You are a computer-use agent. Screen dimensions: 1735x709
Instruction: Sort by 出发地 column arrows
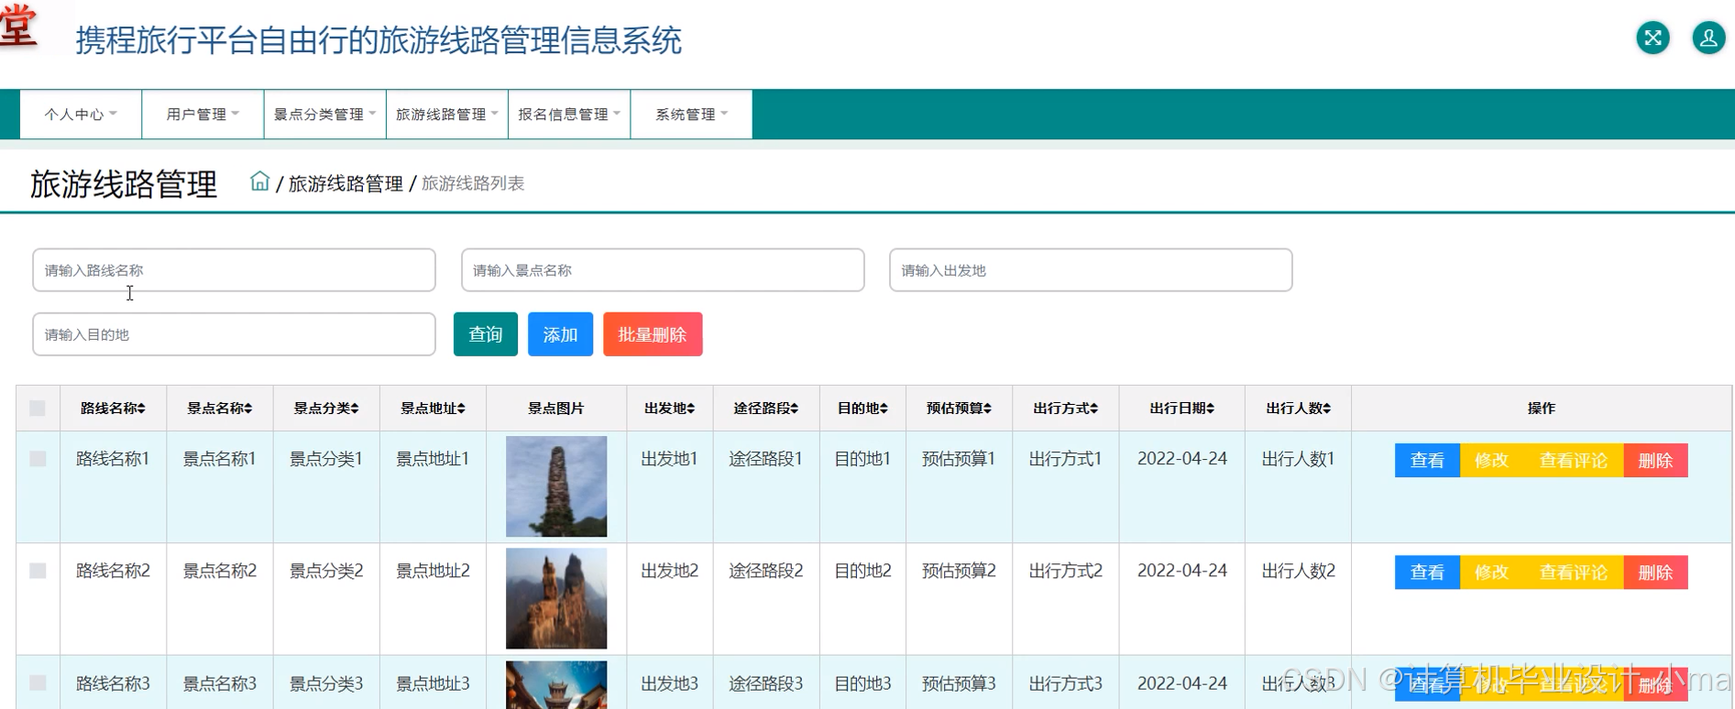pos(691,409)
